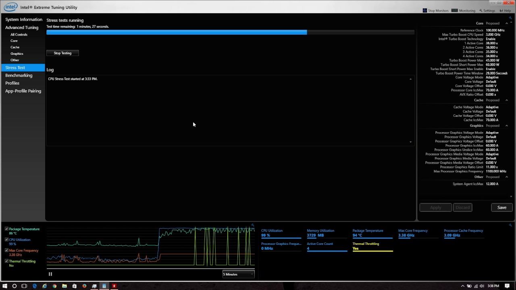Collapse the Other proposed settings section

(x=507, y=177)
